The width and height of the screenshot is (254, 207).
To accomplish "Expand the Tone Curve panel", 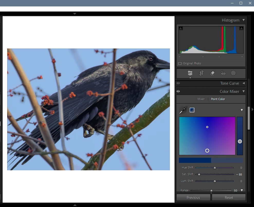I will coord(244,83).
